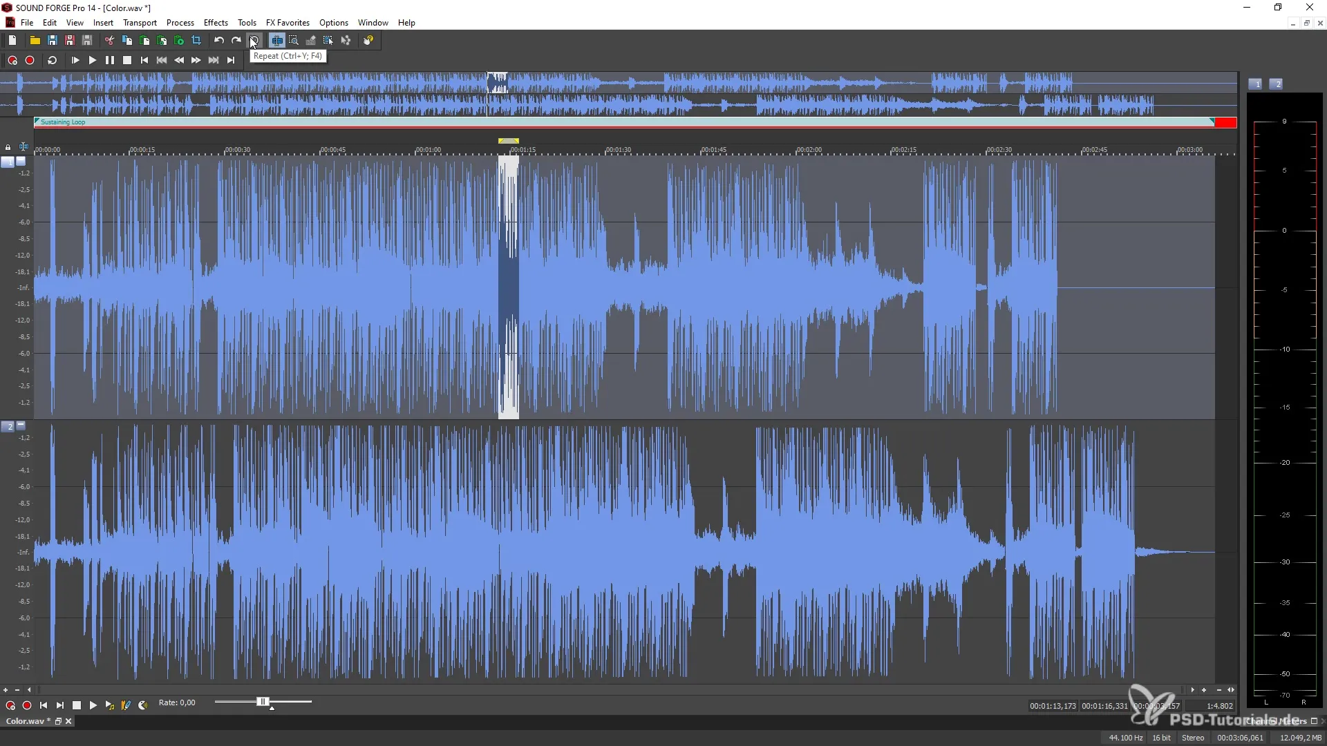Select the Edit tool in the toolbar
1327x746 pixels.
coord(276,40)
